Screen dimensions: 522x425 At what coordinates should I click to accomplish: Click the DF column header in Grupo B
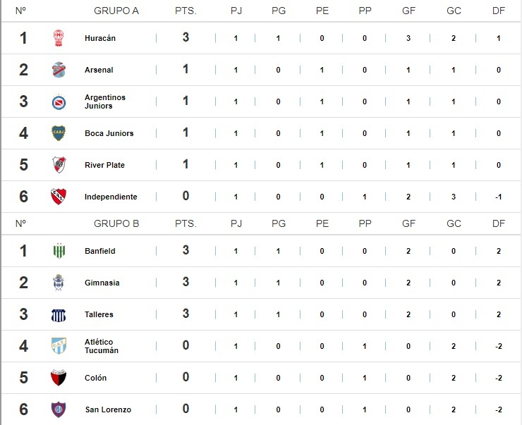499,223
